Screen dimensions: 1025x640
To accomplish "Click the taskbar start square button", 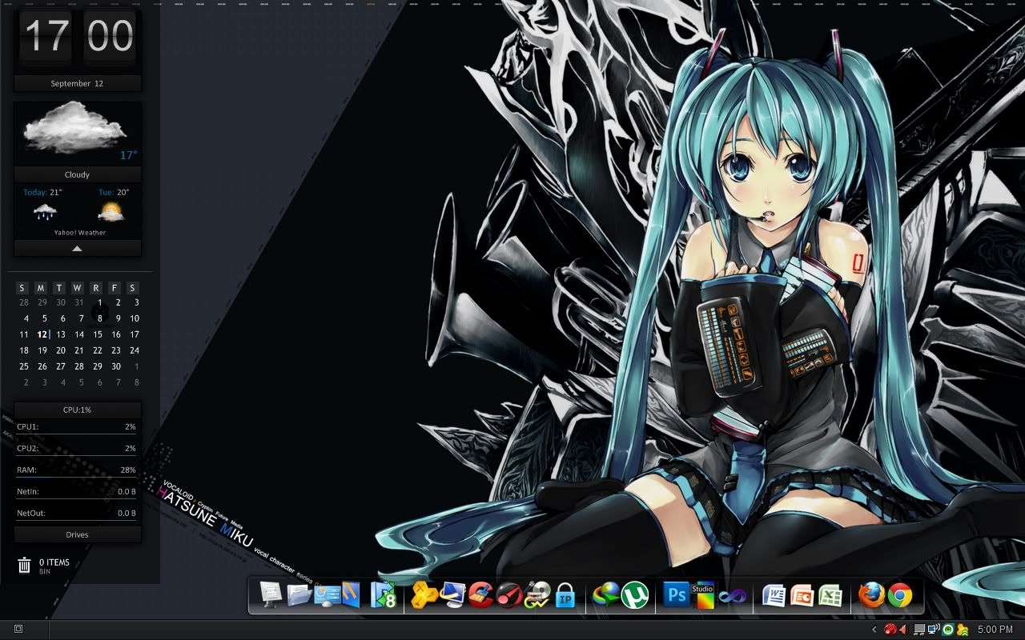I will pos(18,630).
